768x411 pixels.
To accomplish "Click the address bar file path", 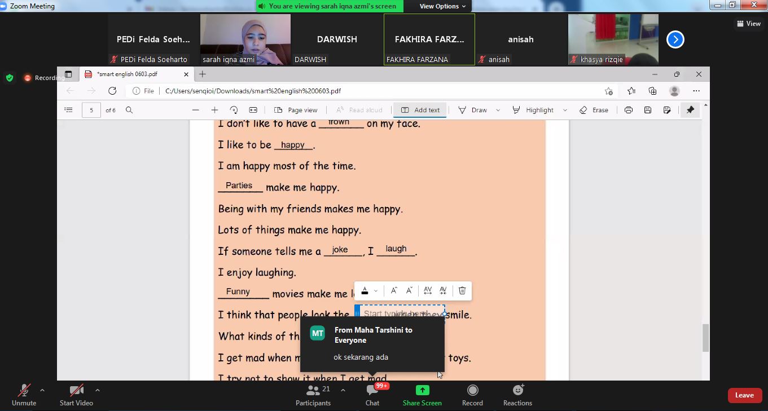I will tap(253, 91).
